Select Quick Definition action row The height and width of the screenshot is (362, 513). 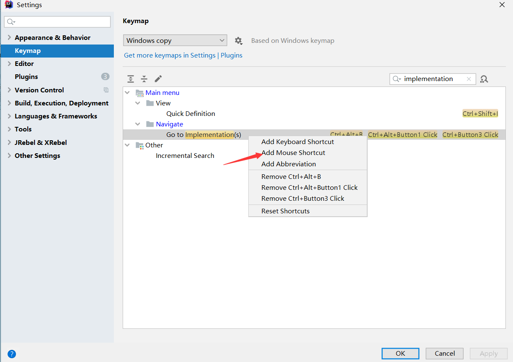pyautogui.click(x=190, y=113)
